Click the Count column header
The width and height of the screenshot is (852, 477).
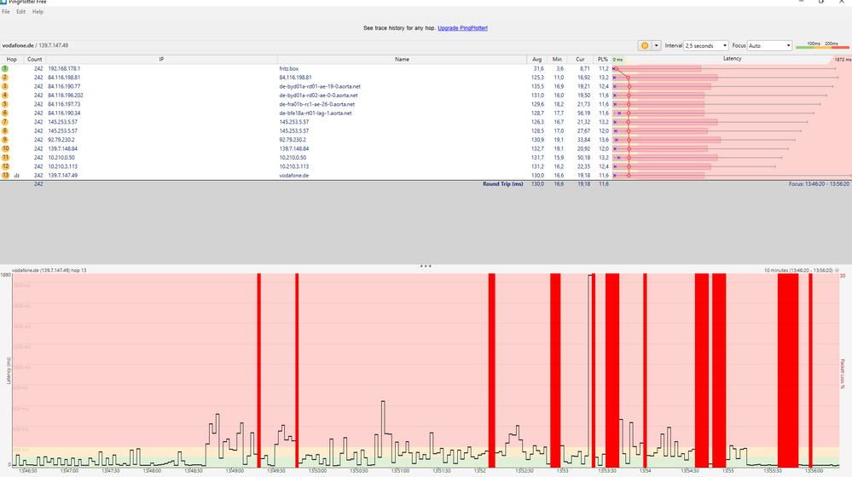pyautogui.click(x=34, y=59)
